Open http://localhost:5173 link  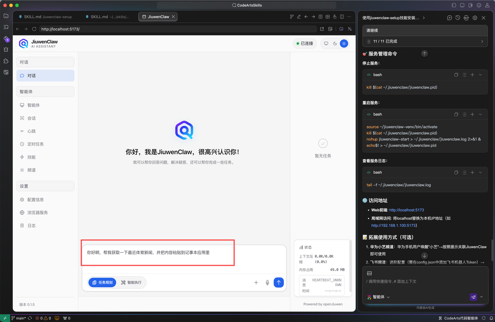406,210
